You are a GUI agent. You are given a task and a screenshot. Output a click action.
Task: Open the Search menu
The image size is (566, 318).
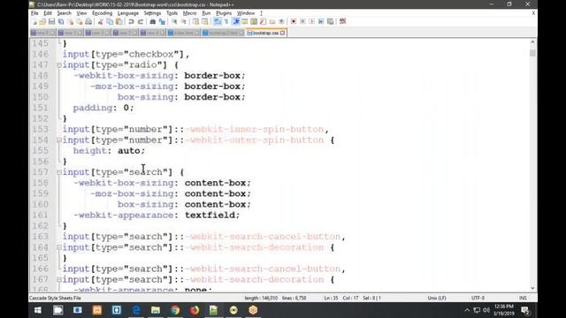point(64,13)
